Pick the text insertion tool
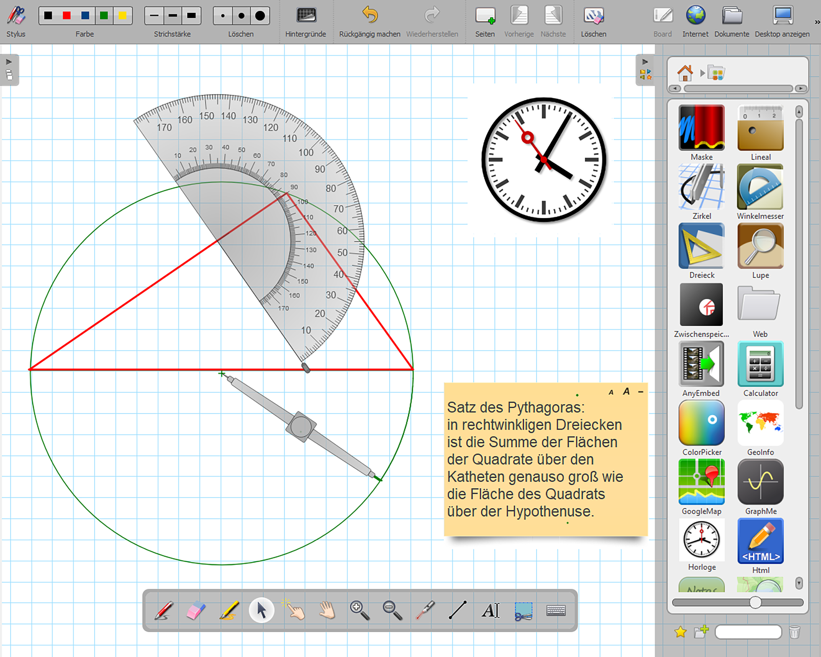This screenshot has height=657, width=821. [x=490, y=610]
